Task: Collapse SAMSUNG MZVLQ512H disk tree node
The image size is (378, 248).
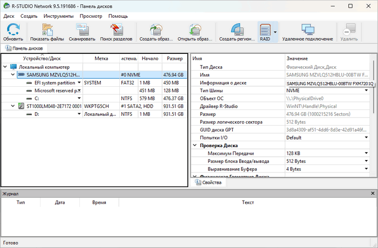Action: tap(12, 75)
